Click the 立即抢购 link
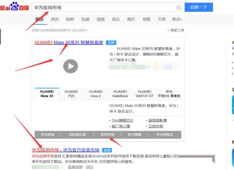The width and height of the screenshot is (234, 170). (156, 126)
